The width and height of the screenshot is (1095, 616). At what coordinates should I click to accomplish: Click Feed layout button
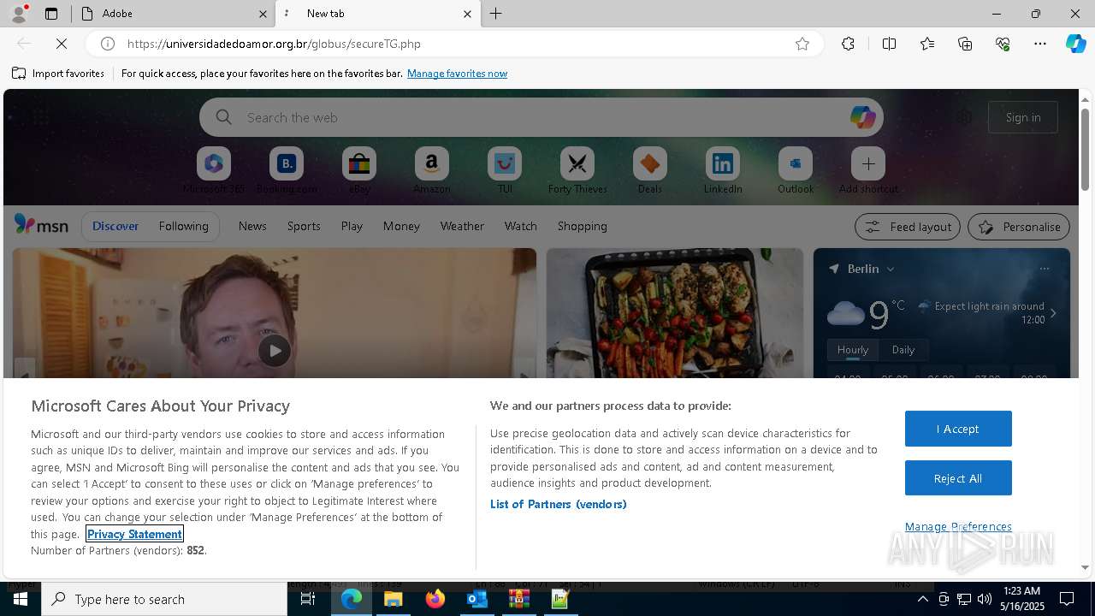coord(907,227)
